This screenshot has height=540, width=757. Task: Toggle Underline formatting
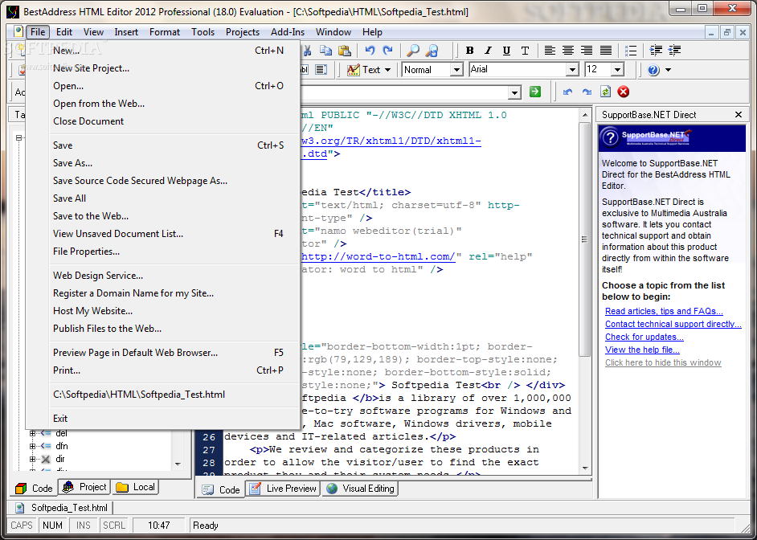click(506, 50)
